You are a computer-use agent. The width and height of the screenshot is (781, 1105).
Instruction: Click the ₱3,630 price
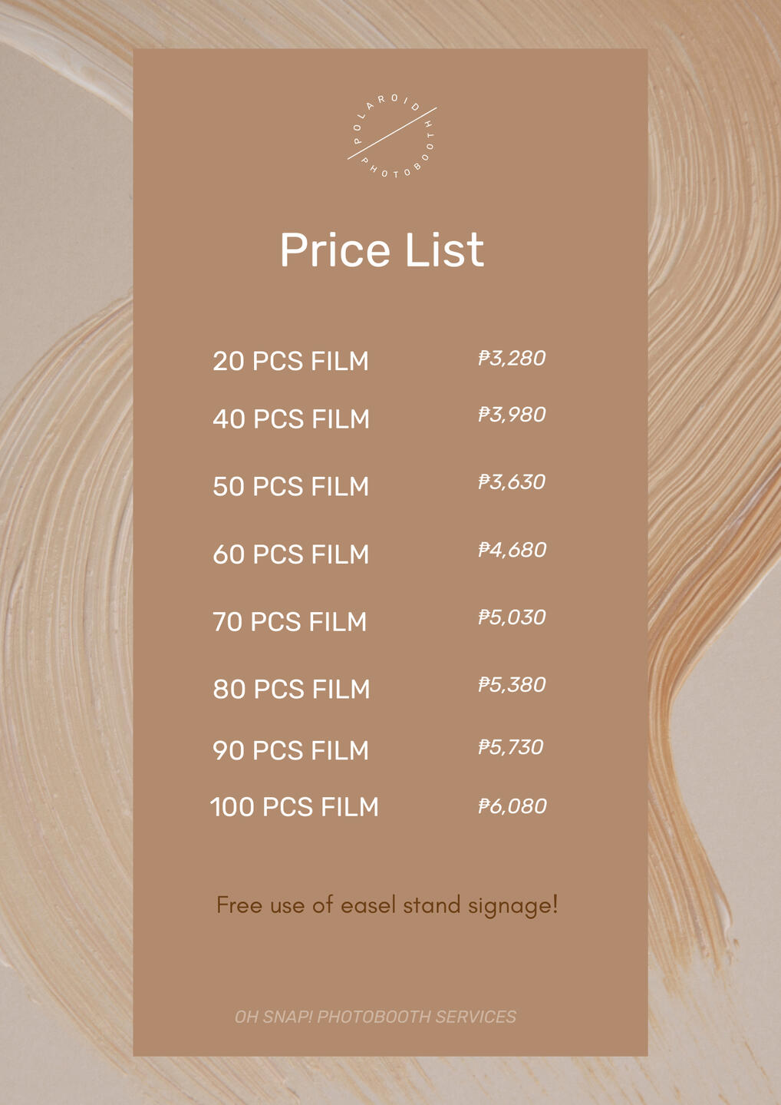tap(512, 482)
